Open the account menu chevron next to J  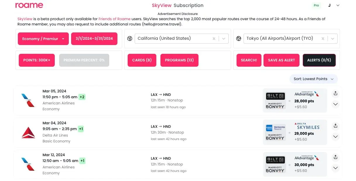338,5
